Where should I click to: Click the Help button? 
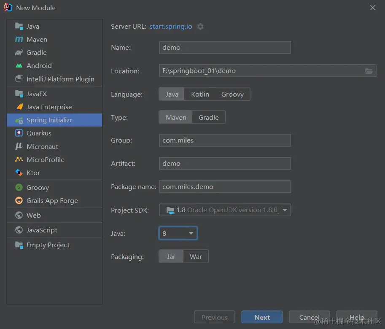click(x=356, y=317)
